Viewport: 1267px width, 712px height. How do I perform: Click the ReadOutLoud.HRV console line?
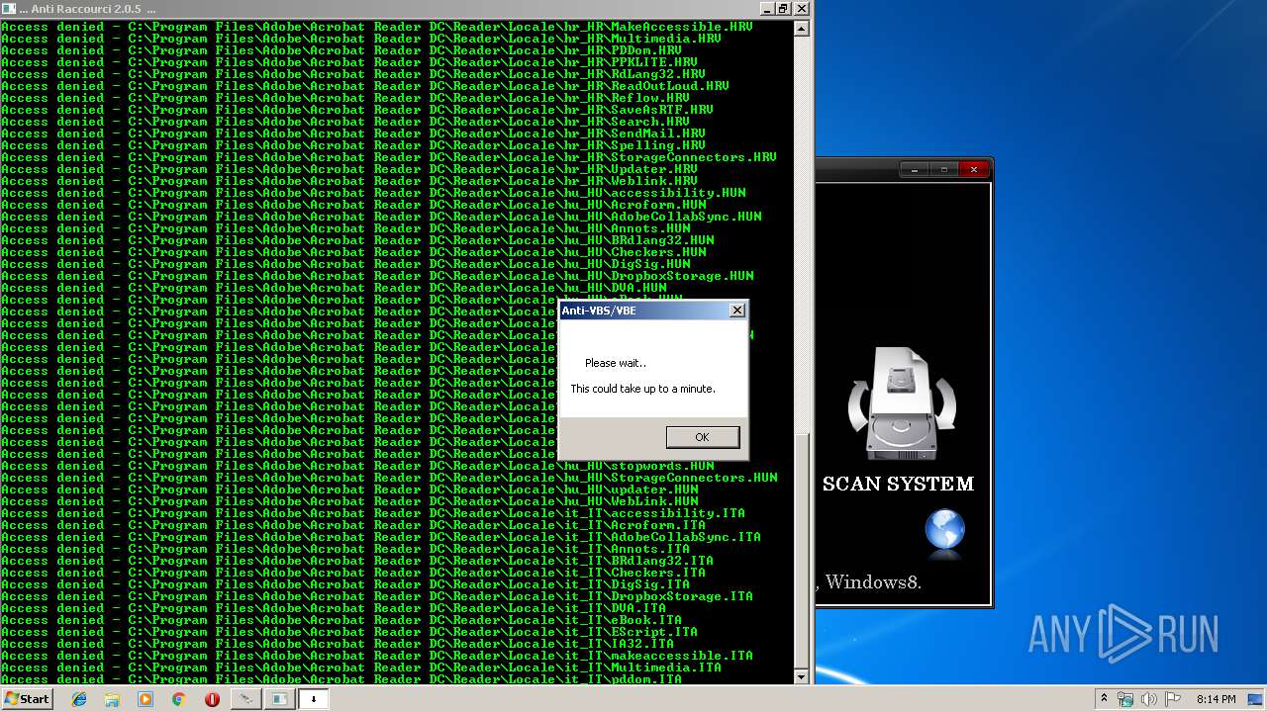365,86
